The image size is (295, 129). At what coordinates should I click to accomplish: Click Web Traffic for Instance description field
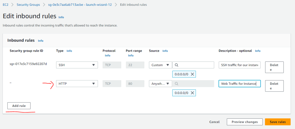[239, 84]
